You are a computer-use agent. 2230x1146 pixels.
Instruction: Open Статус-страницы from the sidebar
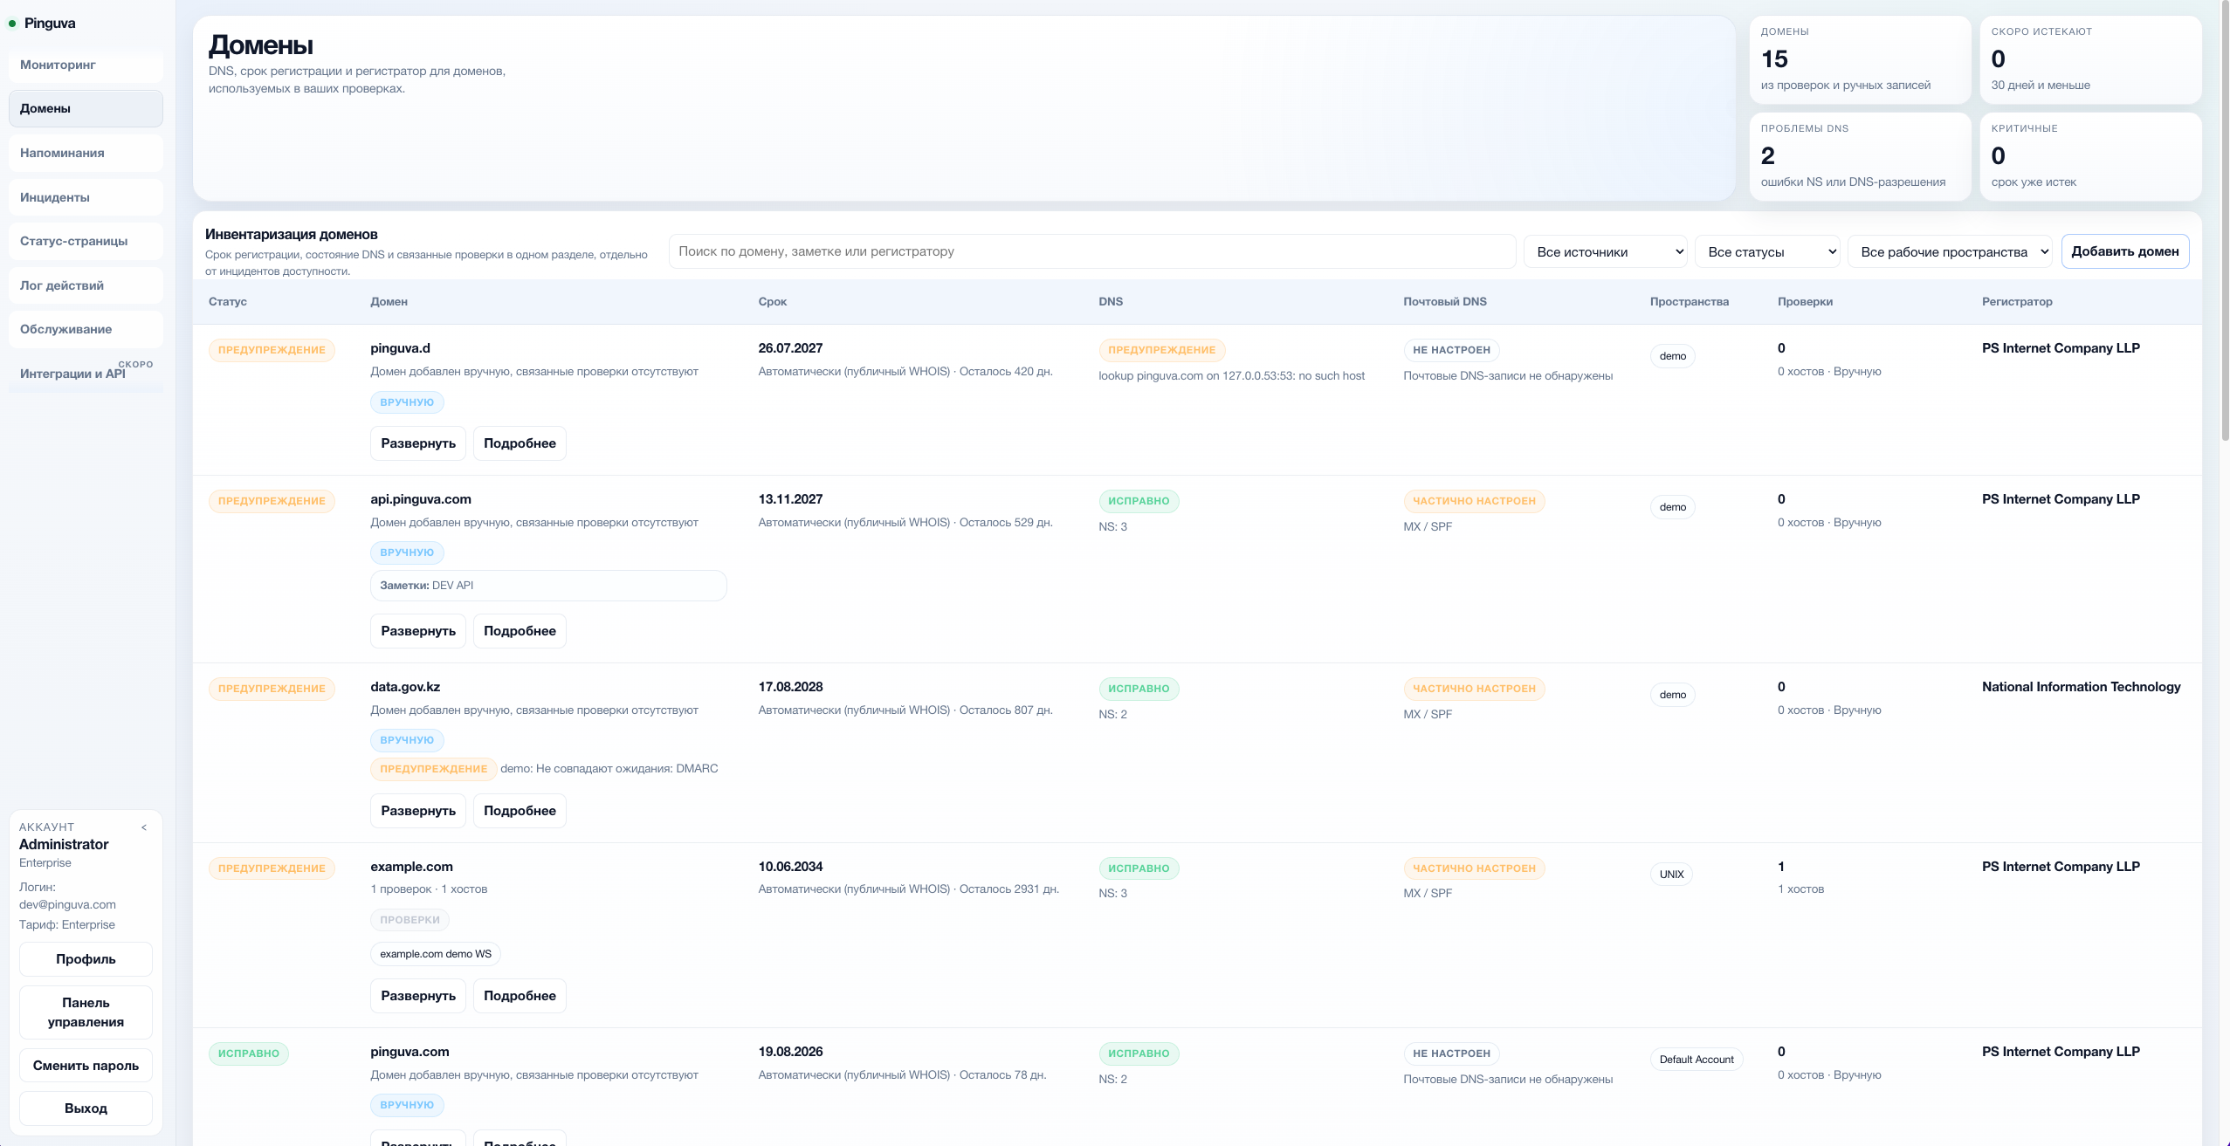(x=86, y=241)
